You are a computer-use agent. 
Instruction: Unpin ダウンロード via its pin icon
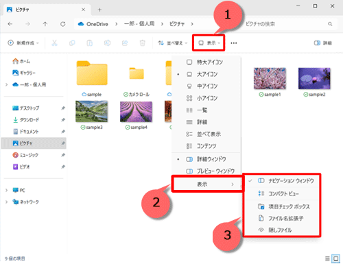(x=63, y=120)
